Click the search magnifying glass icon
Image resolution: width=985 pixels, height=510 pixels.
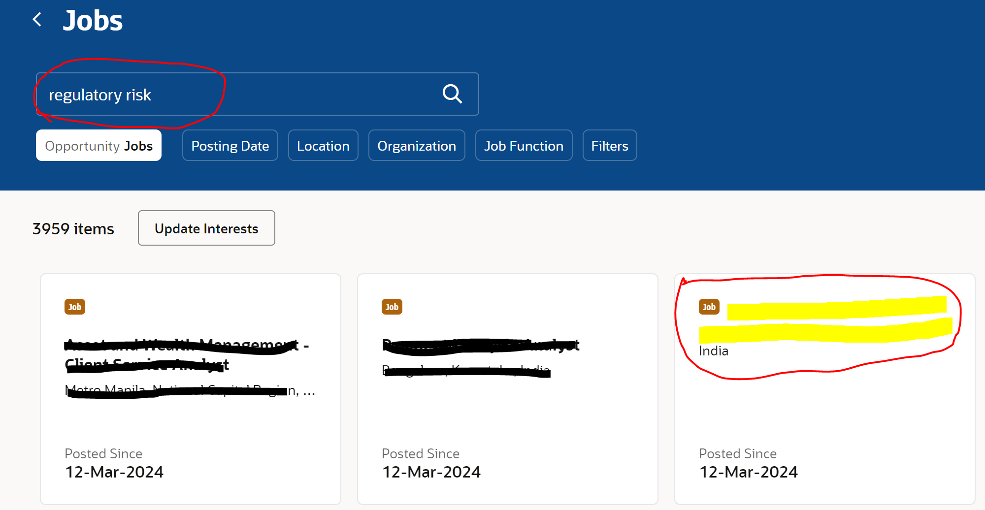click(x=452, y=94)
